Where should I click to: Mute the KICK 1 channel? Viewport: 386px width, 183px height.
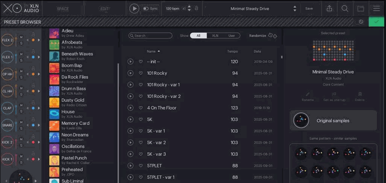point(21,156)
